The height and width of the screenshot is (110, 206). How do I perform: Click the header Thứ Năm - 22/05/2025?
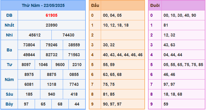pos(43,5)
